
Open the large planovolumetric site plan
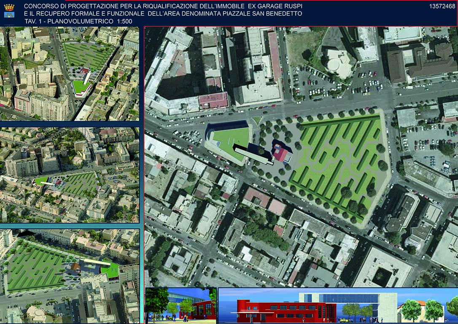coord(301,157)
